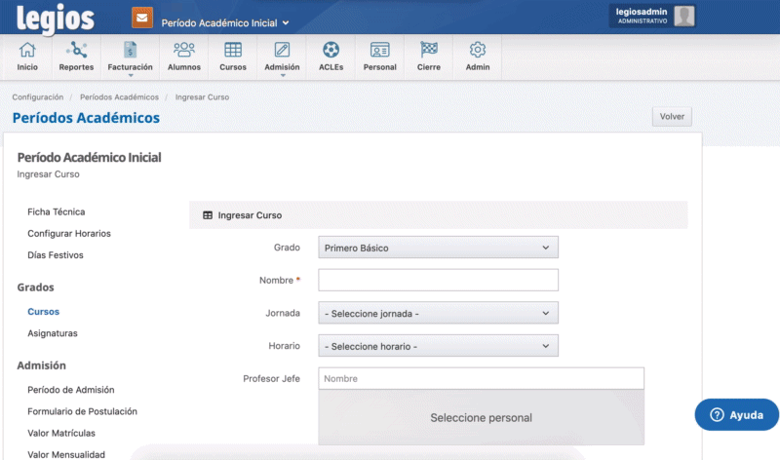Open the Facturación invoice icon
The width and height of the screenshot is (780, 460).
pyautogui.click(x=130, y=51)
